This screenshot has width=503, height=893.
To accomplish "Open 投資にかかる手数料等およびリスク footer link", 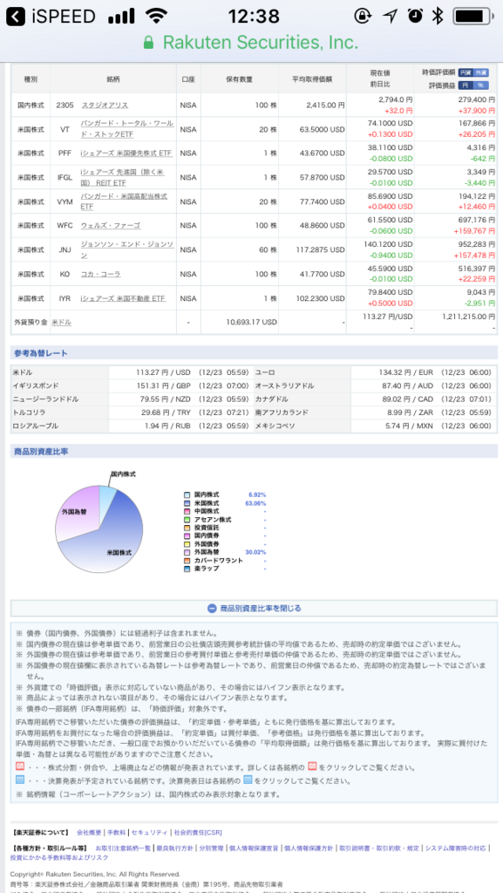I will point(59,858).
